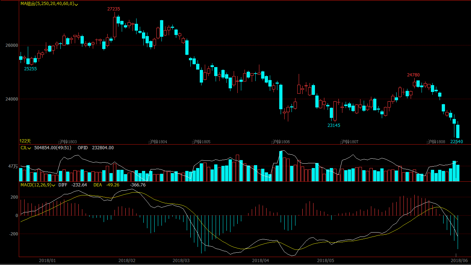Click the 122天 day count label
The image size is (471, 265).
pyautogui.click(x=25, y=141)
